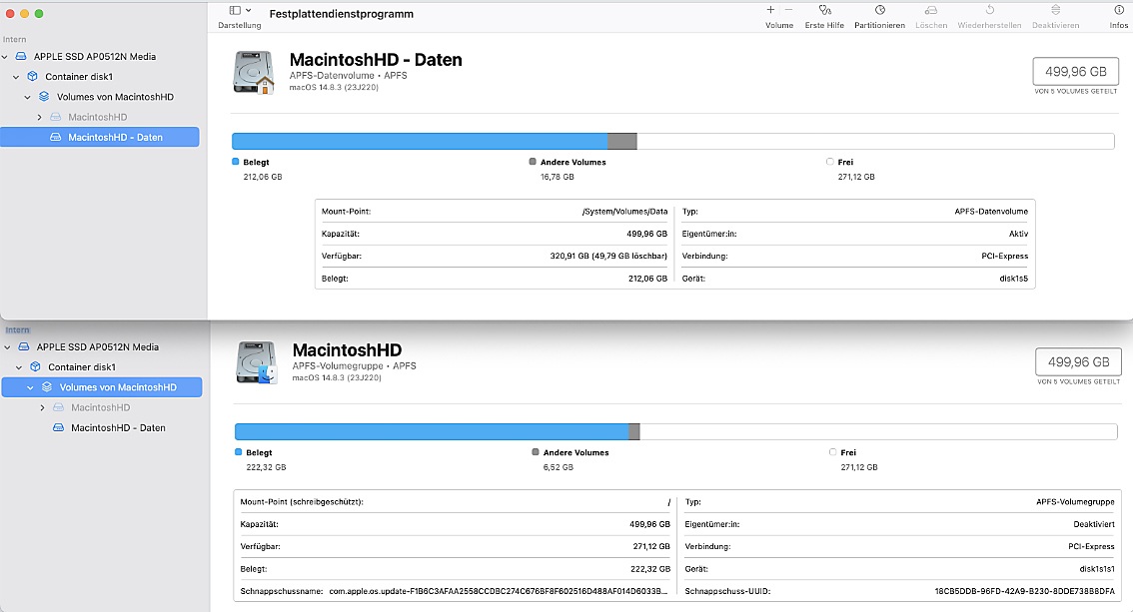The image size is (1133, 612).
Task: Select MacintoshHD - Daten in top sidebar
Action: click(115, 138)
